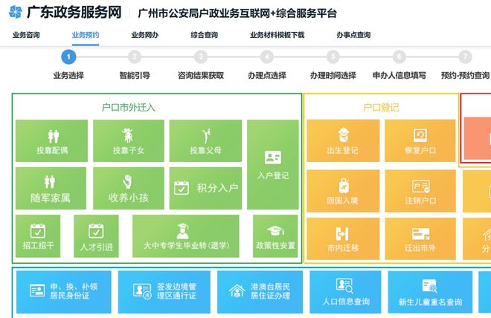Viewport: 491px width, 318px height.
Task: Click step 6 circle for 申办人信息填写
Action: 399,57
